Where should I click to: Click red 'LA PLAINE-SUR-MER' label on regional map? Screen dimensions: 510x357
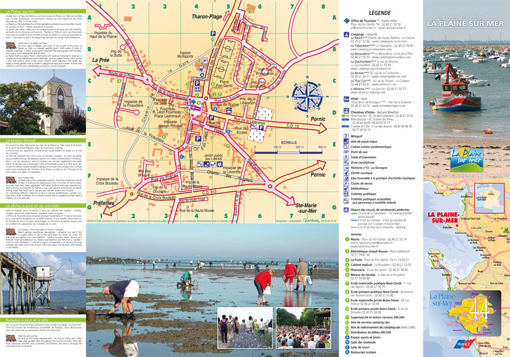[x=443, y=218]
